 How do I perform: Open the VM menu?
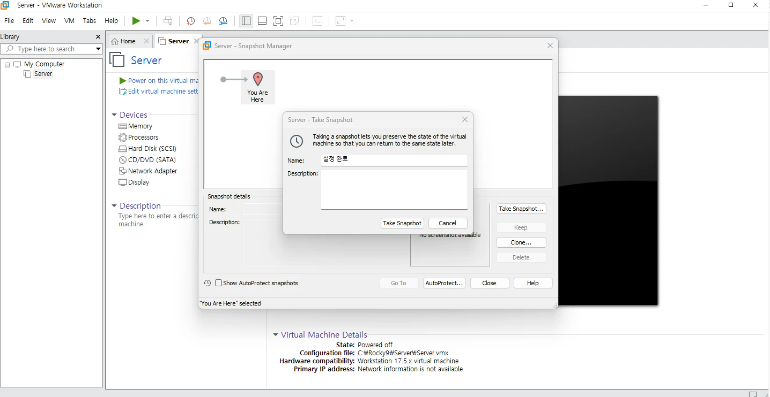pyautogui.click(x=69, y=21)
